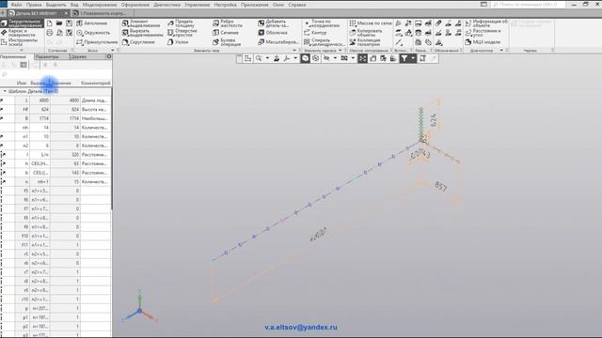Image resolution: width=602 pixels, height=338 pixels.
Task: Activate Расстояние и угол measurement
Action: [483, 33]
